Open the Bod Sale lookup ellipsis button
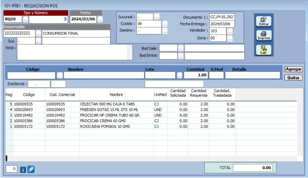 point(181,48)
